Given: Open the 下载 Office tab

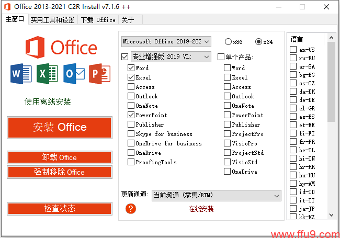Looking at the screenshot, I should (98, 20).
